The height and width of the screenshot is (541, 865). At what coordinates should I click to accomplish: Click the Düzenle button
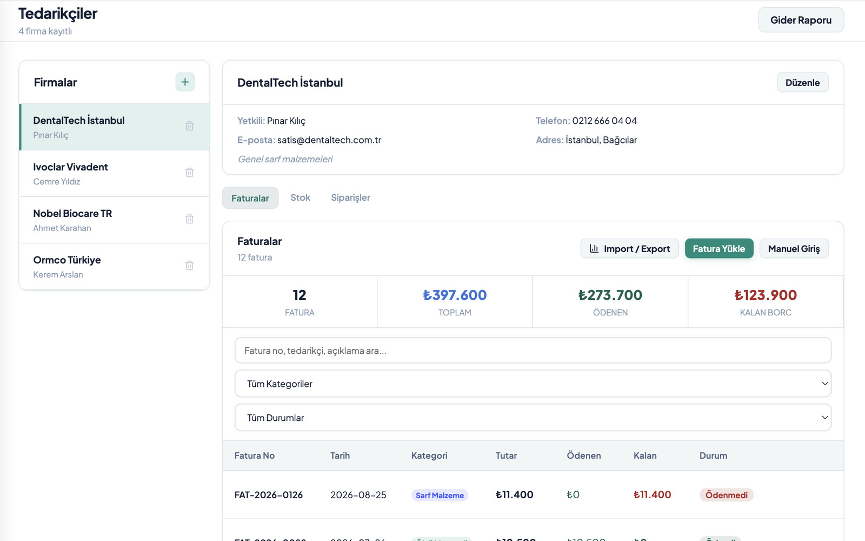[x=802, y=83]
